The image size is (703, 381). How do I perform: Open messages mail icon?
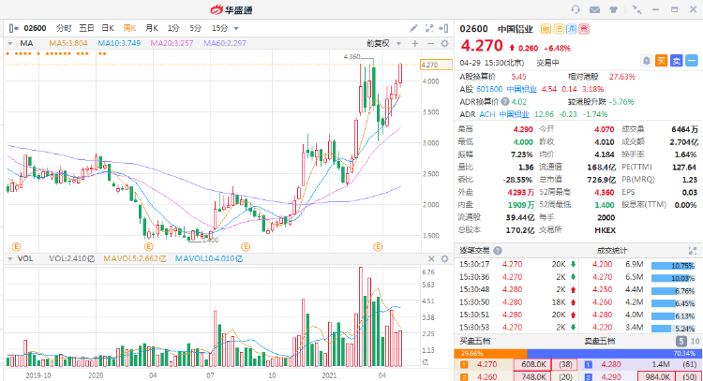pos(594,9)
